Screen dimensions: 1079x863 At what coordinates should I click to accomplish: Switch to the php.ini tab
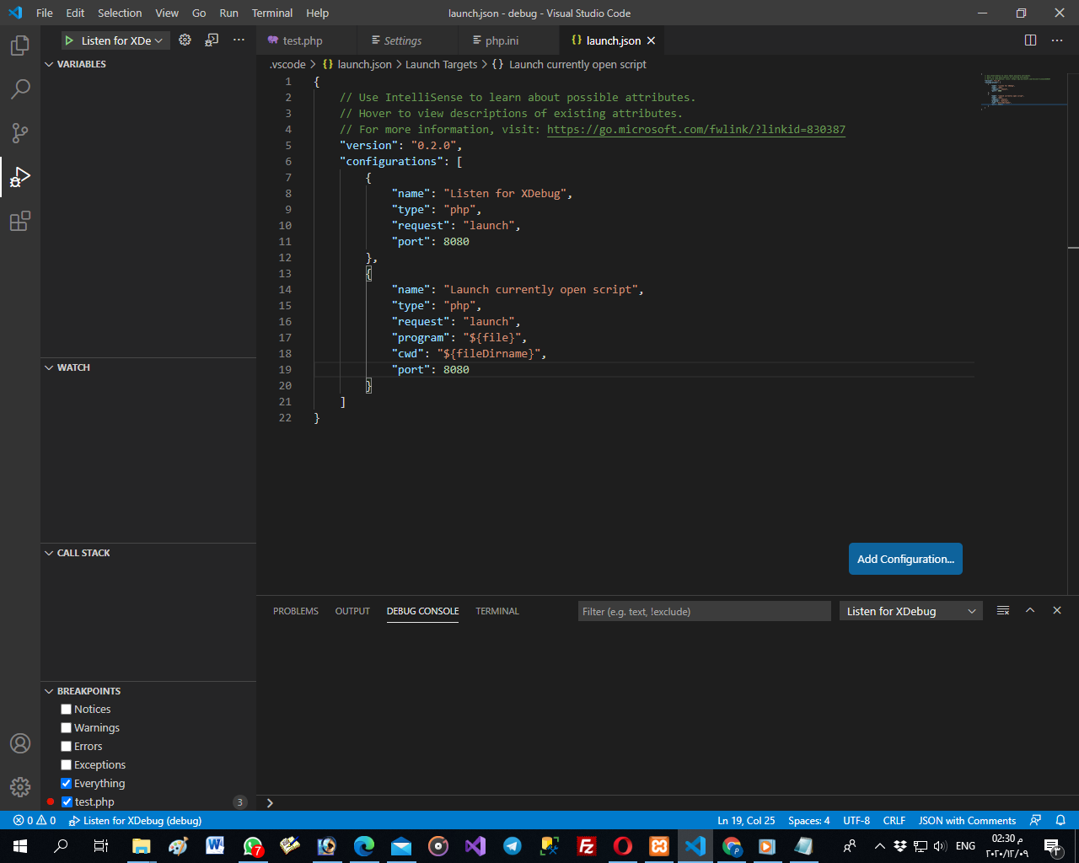pyautogui.click(x=502, y=40)
